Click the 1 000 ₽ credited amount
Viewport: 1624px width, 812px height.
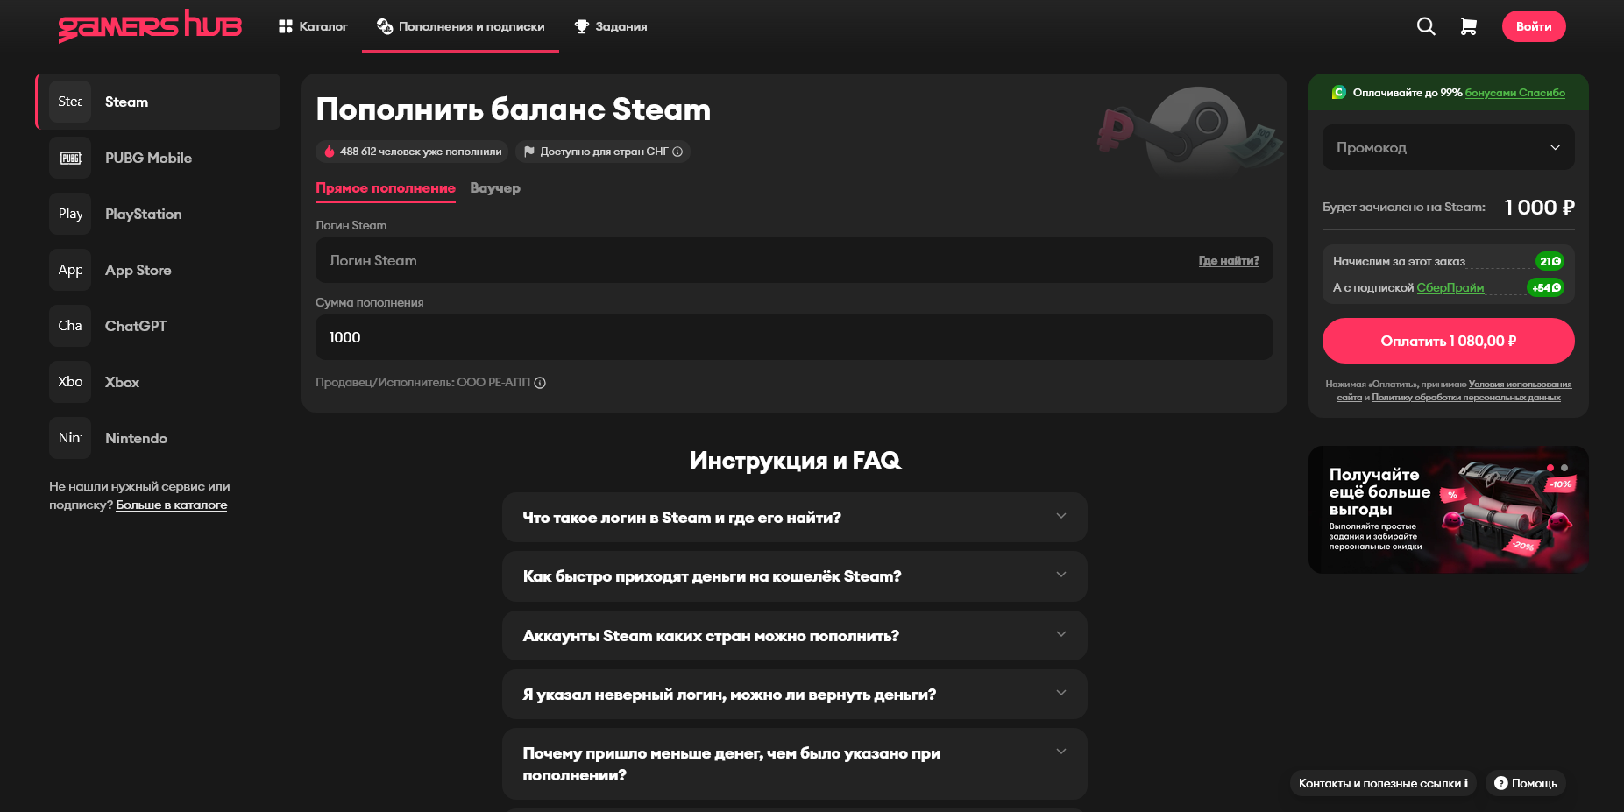click(1540, 208)
